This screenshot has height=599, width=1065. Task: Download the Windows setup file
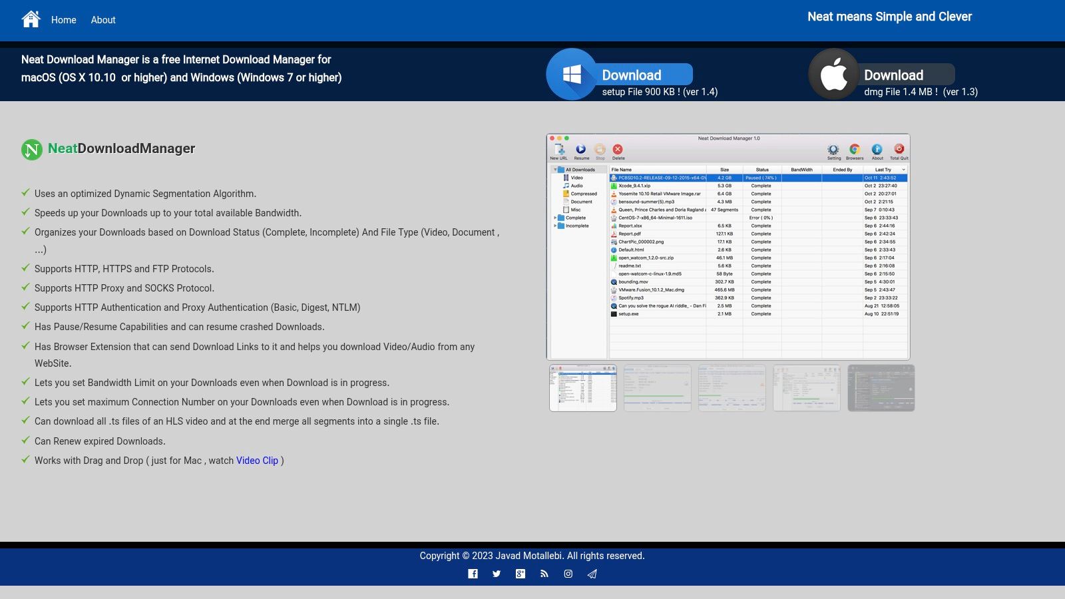click(631, 75)
